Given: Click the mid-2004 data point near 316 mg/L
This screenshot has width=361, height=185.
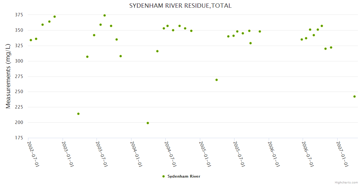Looking at the screenshot, I should (157, 51).
